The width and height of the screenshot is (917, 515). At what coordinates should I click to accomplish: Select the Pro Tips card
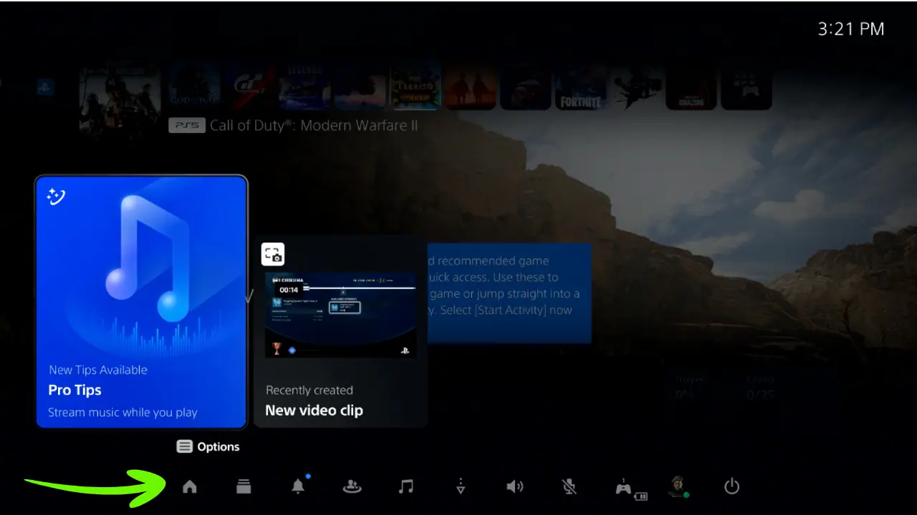(141, 302)
